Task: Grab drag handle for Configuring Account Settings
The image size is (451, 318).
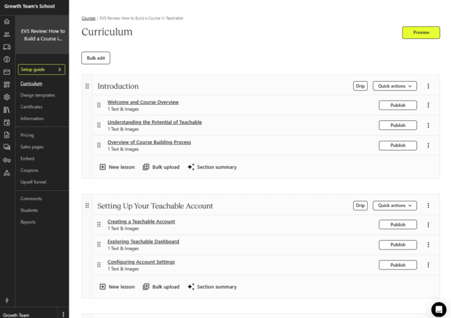Action: coord(99,265)
